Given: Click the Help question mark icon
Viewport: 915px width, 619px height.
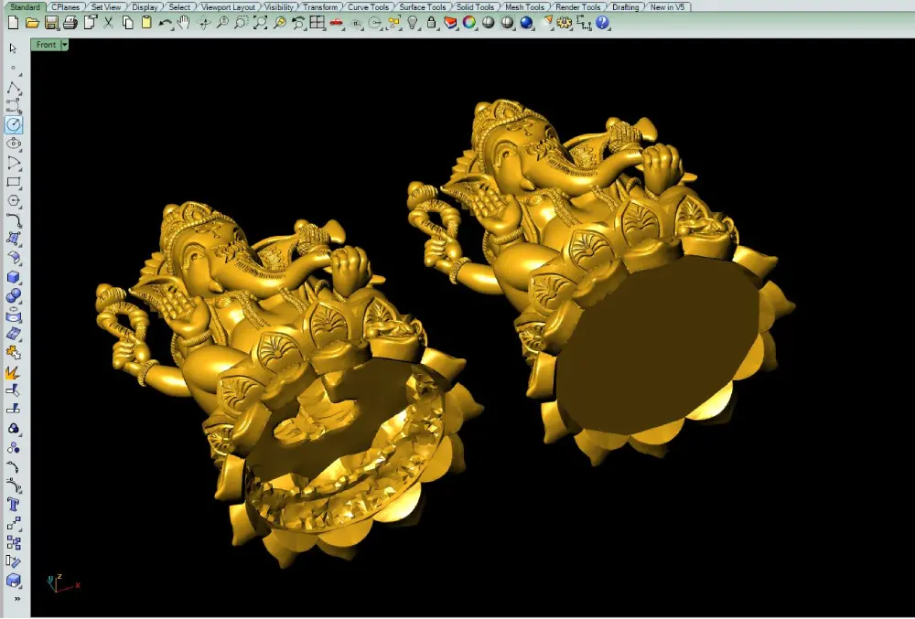Looking at the screenshot, I should (x=602, y=23).
